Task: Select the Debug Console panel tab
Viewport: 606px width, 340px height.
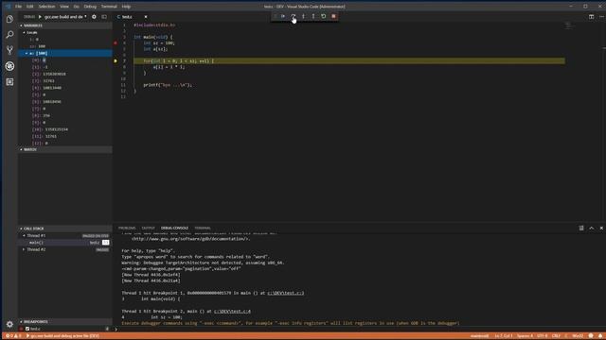Action: tap(174, 229)
